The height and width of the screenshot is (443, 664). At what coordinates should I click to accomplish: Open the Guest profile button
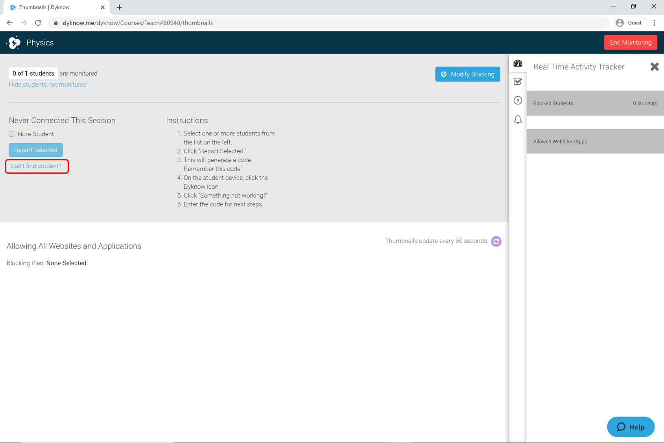pyautogui.click(x=629, y=23)
